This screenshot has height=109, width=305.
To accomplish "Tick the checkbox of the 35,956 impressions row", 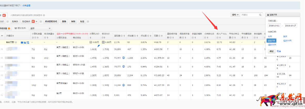I will click(x=2, y=76).
